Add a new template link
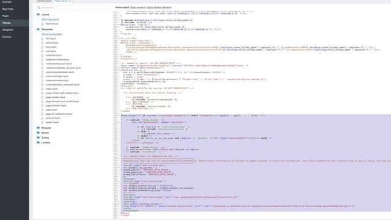The height and width of the screenshot is (220, 391). [51, 34]
